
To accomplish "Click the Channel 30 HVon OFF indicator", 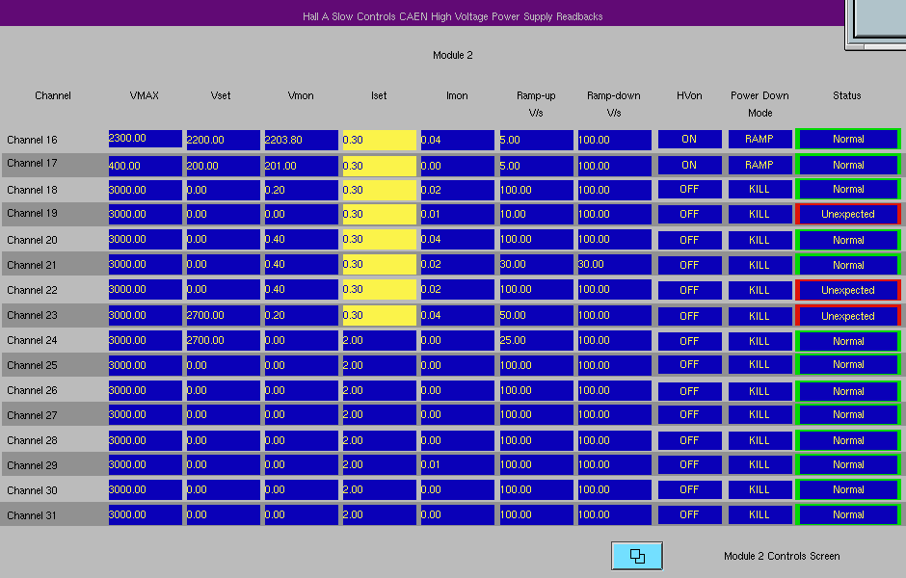I will pos(689,489).
